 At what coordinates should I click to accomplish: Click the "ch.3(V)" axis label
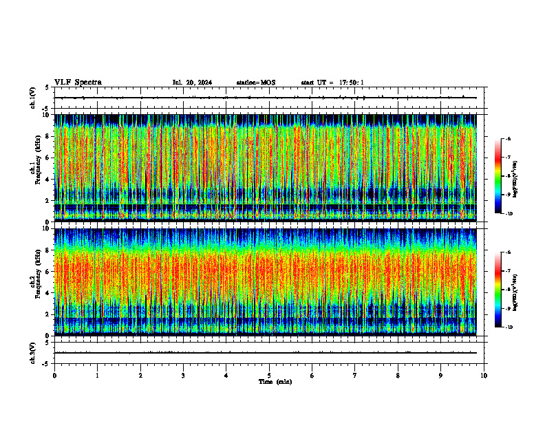[x=33, y=353]
